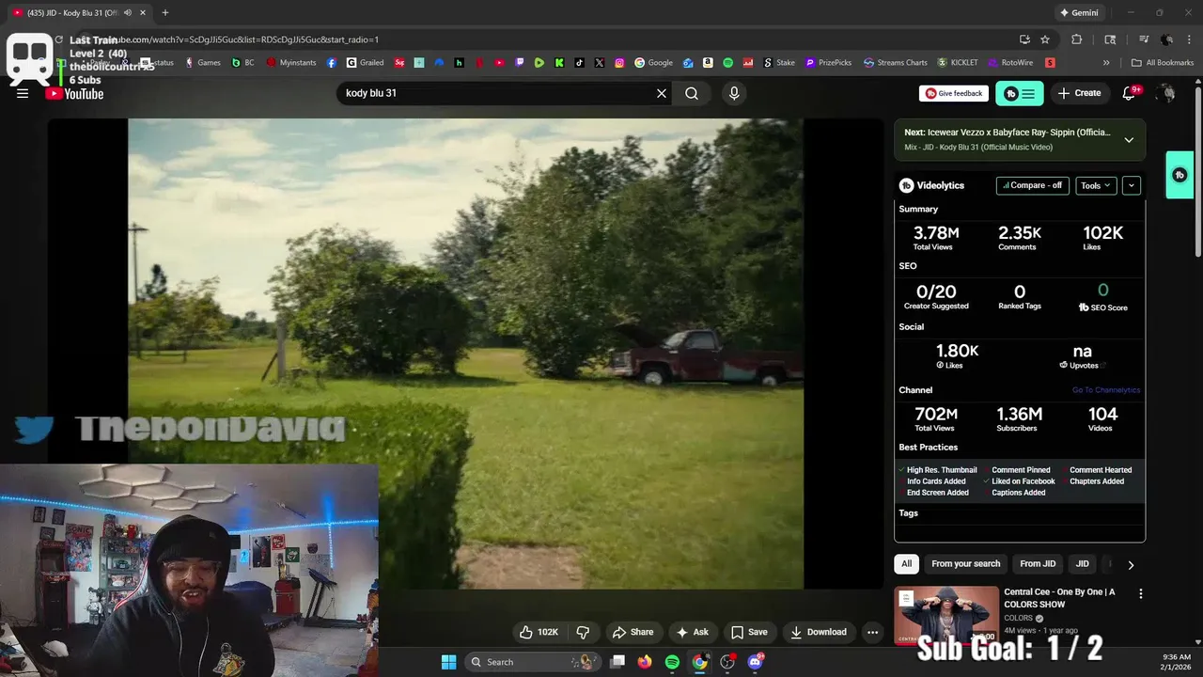Open the Streams Charts bookmark
The width and height of the screenshot is (1203, 677).
895,63
